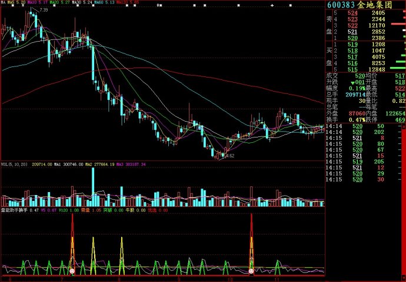The image size is (406, 282).
Task: Click the 量比 value 0.82
Action: click(399, 101)
